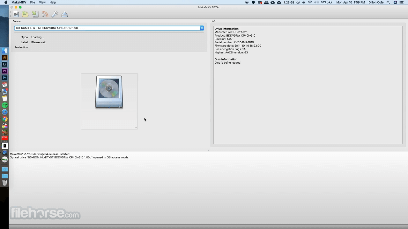This screenshot has height=229, width=408.
Task: Click the Disc is being loaded text
Action: (x=227, y=63)
